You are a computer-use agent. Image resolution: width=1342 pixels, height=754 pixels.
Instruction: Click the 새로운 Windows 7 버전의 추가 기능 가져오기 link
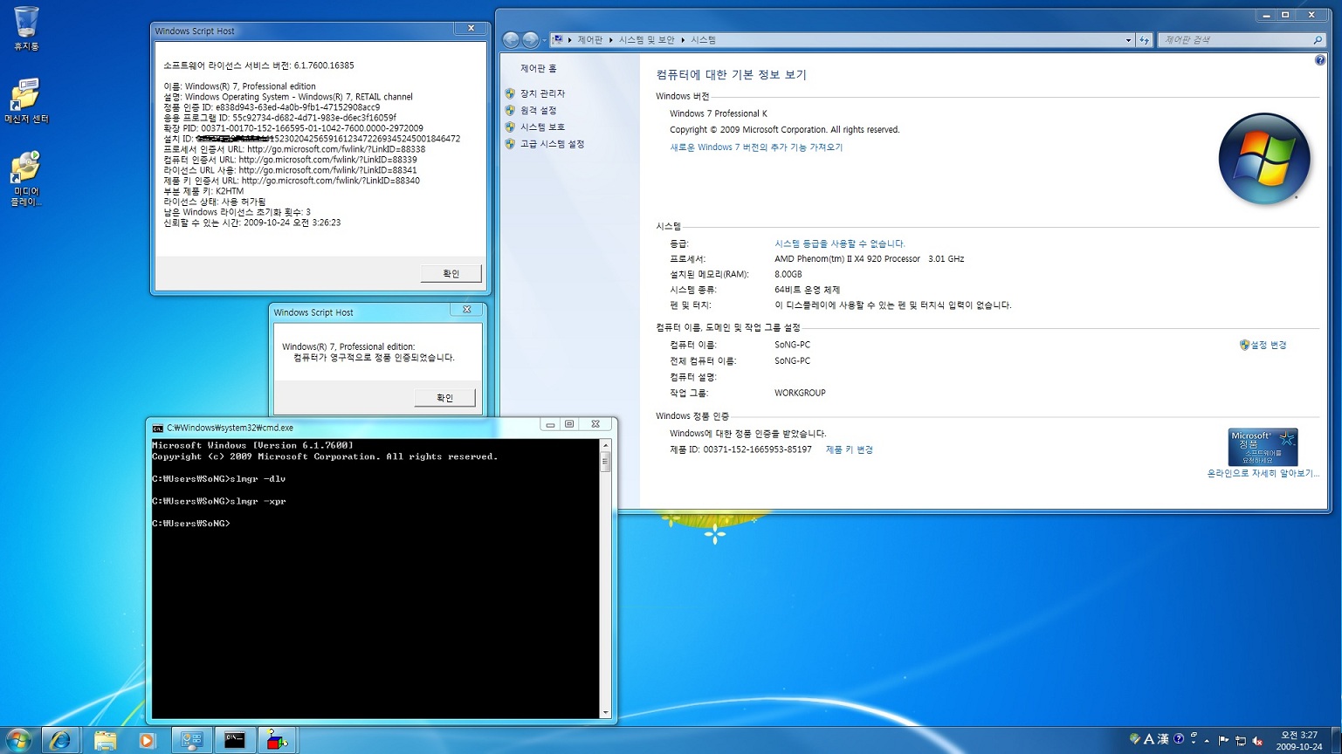tap(756, 147)
